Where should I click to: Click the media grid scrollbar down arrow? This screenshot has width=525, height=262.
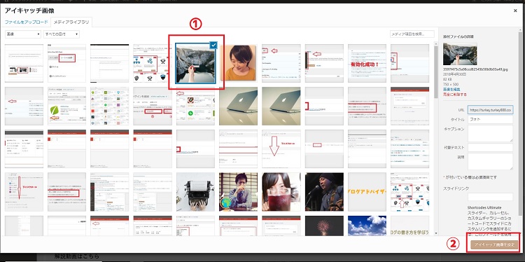pos(436,233)
